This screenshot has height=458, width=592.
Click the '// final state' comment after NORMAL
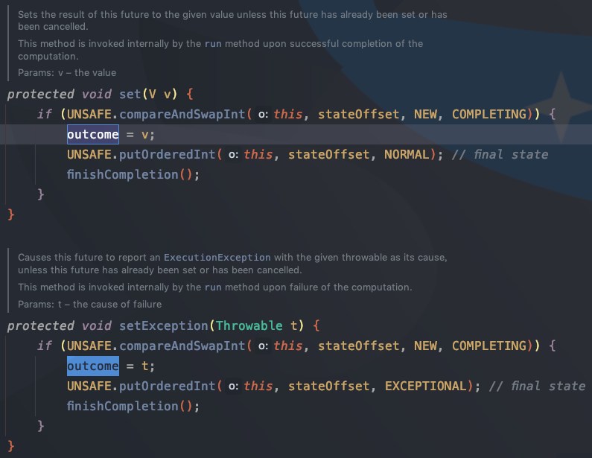(500, 154)
